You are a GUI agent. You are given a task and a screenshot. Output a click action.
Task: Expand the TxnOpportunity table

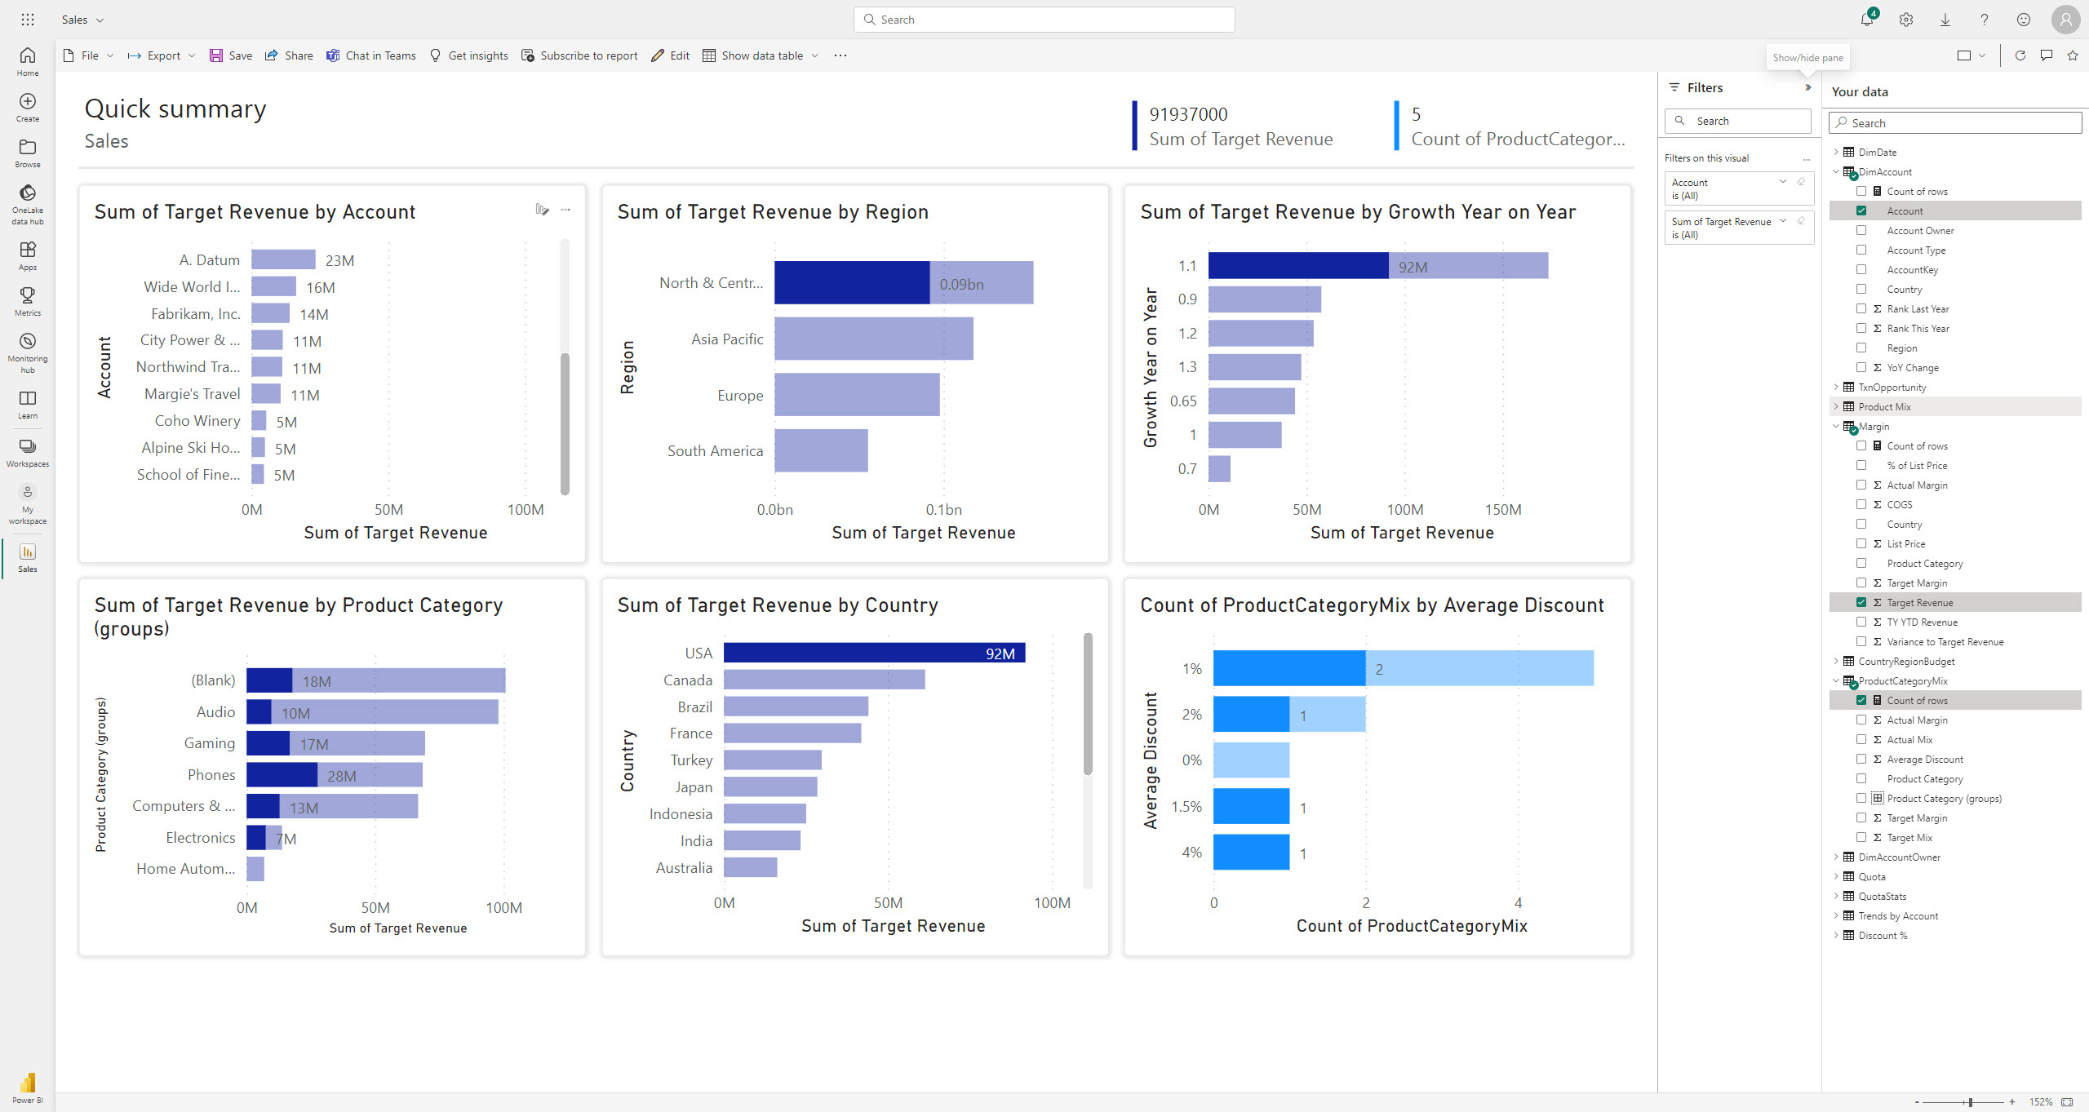click(x=1836, y=387)
